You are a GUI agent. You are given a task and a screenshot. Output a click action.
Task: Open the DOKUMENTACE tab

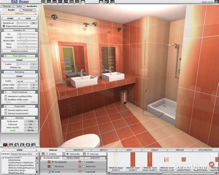pos(205,150)
